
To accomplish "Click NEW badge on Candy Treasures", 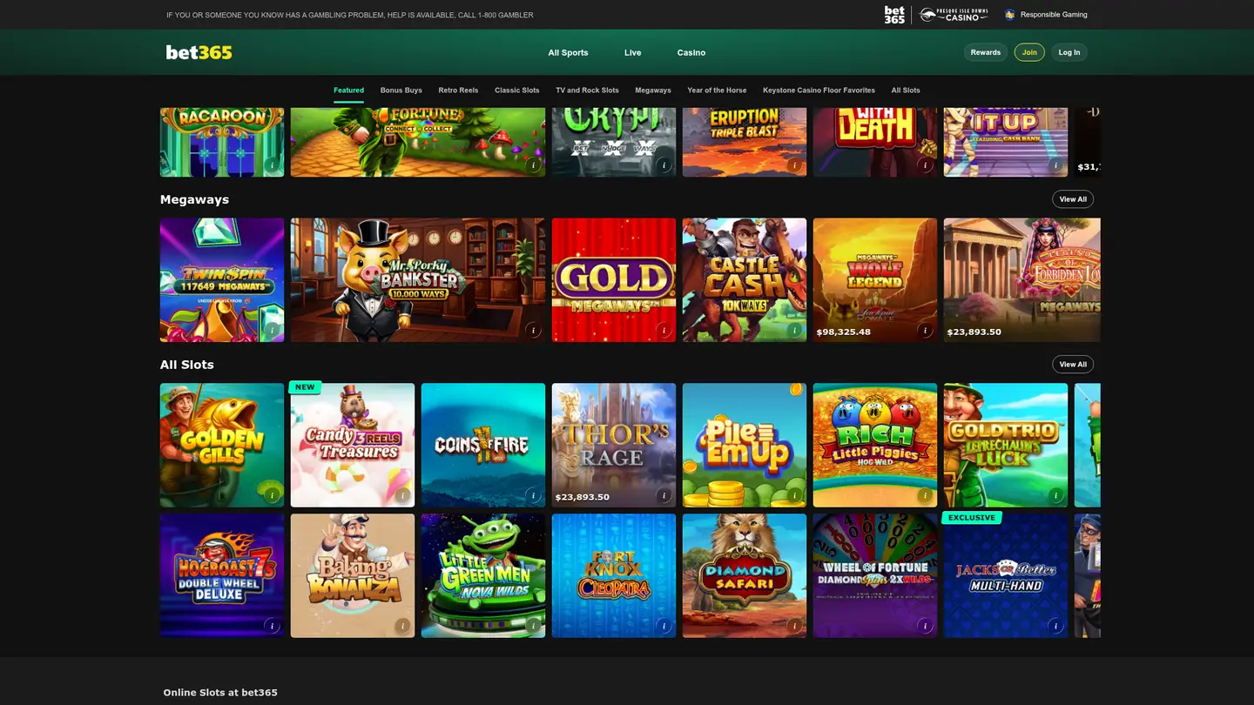I will tap(305, 387).
